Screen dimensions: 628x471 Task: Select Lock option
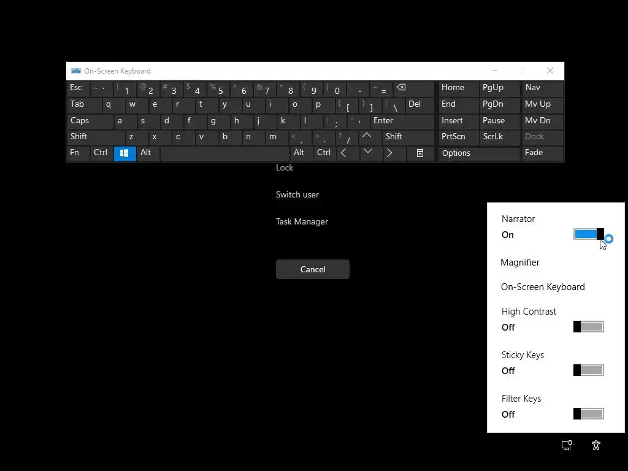click(285, 168)
